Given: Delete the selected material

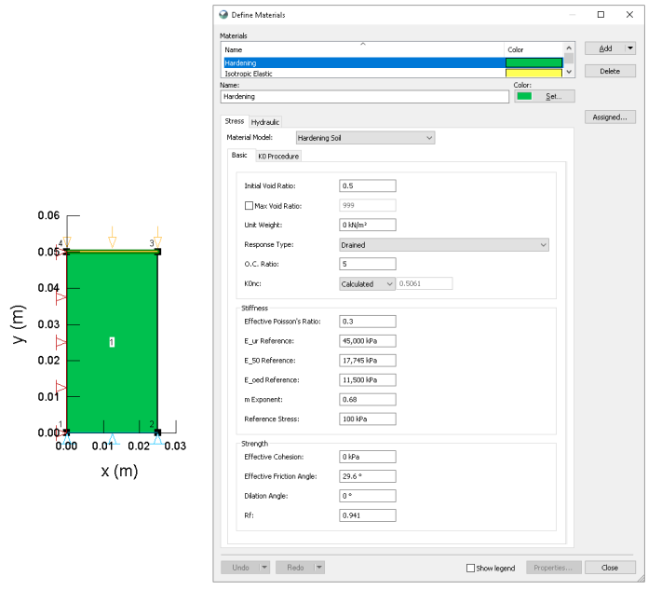Looking at the screenshot, I should coord(610,71).
